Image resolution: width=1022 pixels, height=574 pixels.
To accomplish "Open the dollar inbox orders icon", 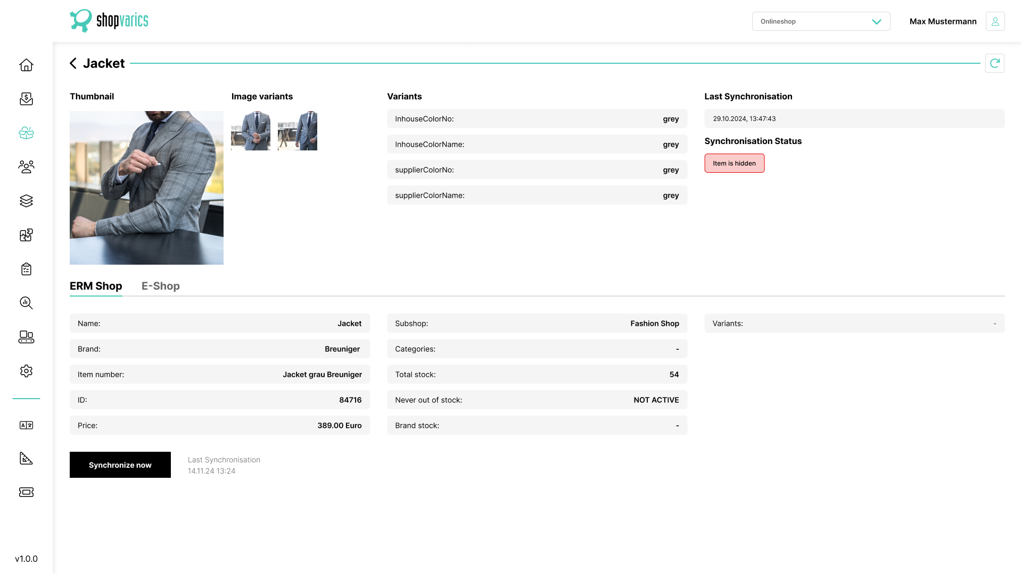I will (x=26, y=99).
